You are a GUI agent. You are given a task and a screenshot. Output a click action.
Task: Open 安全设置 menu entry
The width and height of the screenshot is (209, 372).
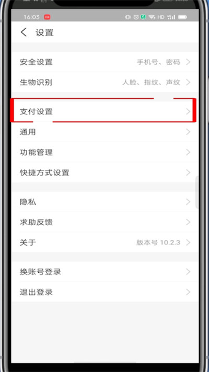tap(105, 62)
